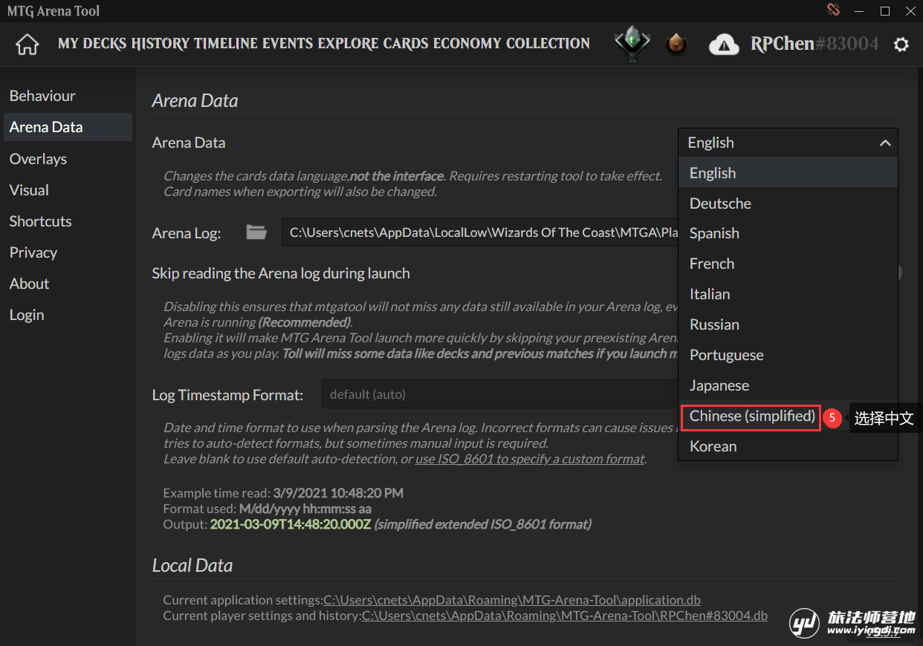Image resolution: width=923 pixels, height=646 pixels.
Task: Open the application.db settings path link
Action: pyautogui.click(x=512, y=600)
